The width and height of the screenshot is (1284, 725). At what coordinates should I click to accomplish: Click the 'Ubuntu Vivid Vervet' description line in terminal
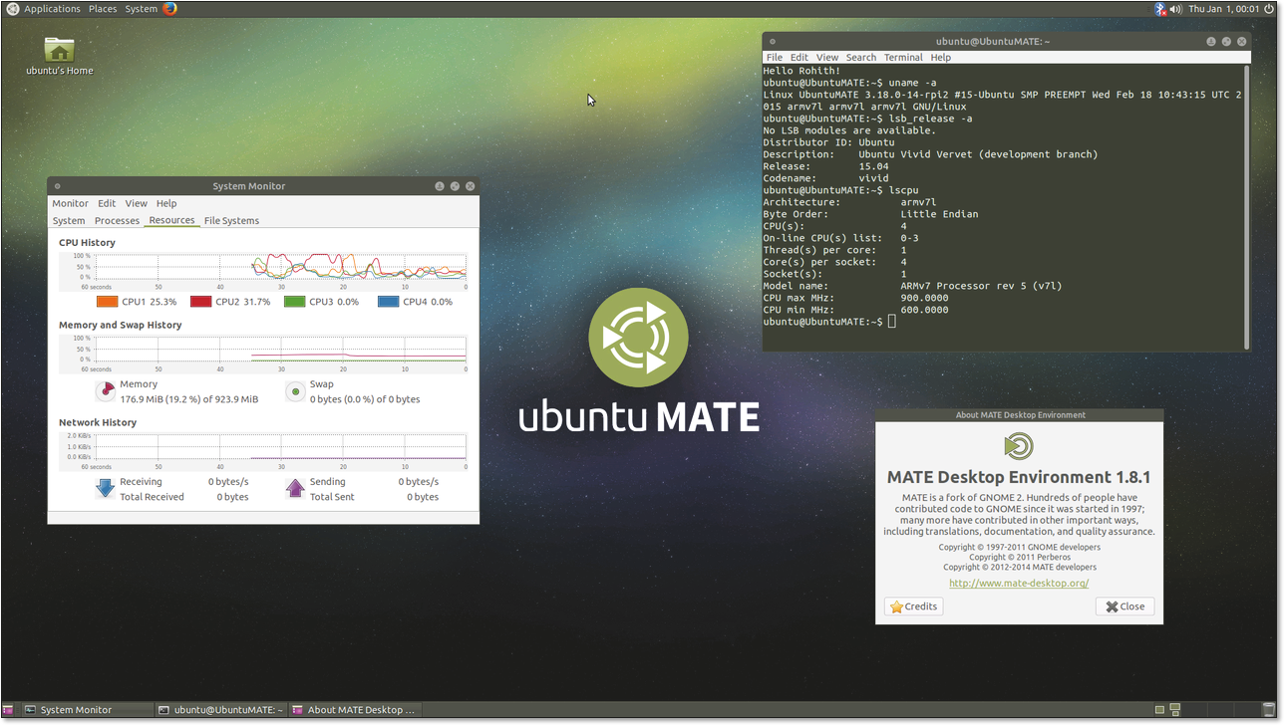[930, 154]
